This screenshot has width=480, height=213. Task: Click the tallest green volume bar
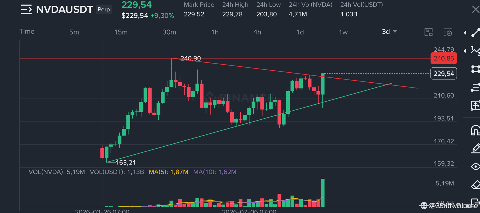tap(322, 193)
